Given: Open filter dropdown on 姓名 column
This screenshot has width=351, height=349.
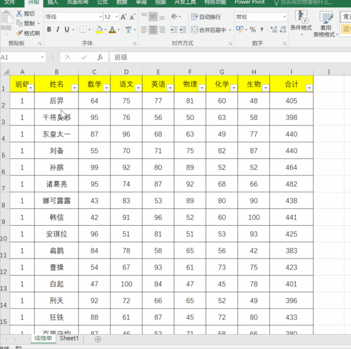Looking at the screenshot, I should pos(74,88).
